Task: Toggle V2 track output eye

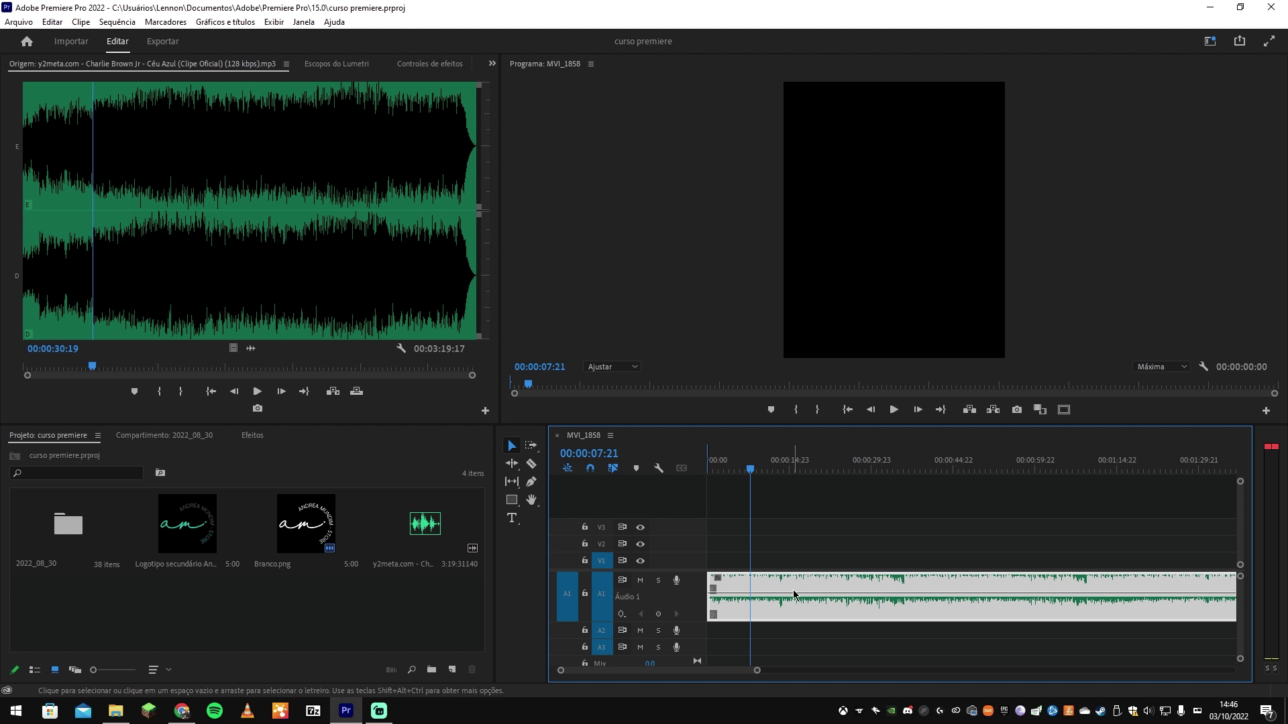Action: pos(640,544)
